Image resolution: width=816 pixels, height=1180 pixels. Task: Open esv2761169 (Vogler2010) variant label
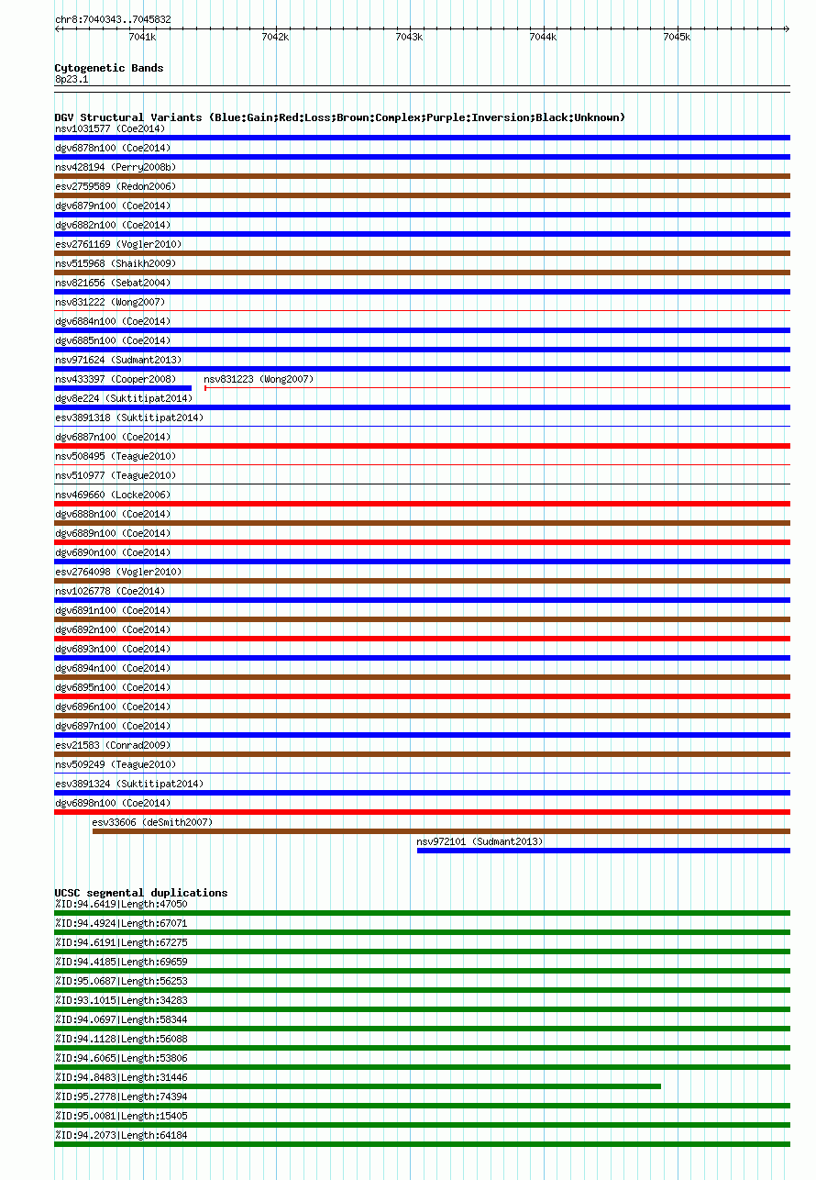118,244
